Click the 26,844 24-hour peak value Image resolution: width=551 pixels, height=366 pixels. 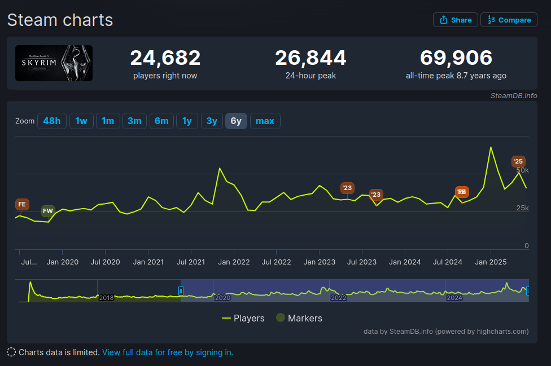(311, 58)
